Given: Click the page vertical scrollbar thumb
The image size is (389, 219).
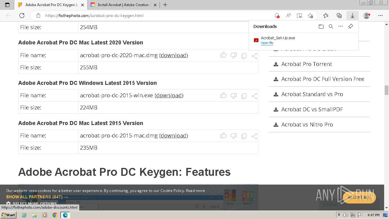Looking at the screenshot, I should pos(387,90).
